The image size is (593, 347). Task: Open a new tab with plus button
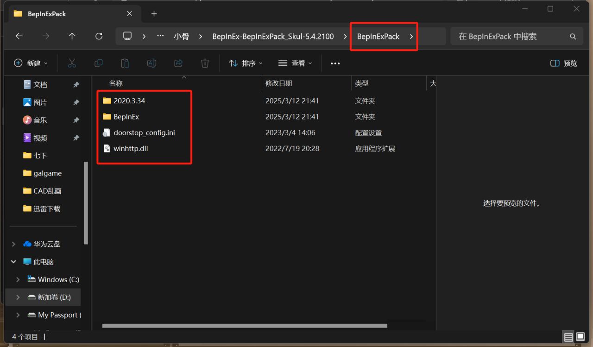pos(154,14)
